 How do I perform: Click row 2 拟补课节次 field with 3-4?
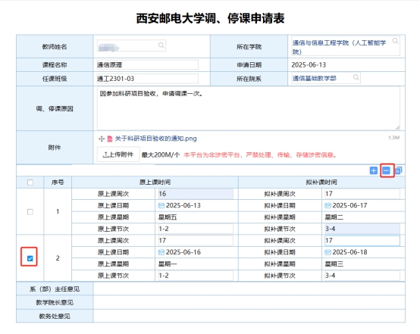[x=362, y=276]
